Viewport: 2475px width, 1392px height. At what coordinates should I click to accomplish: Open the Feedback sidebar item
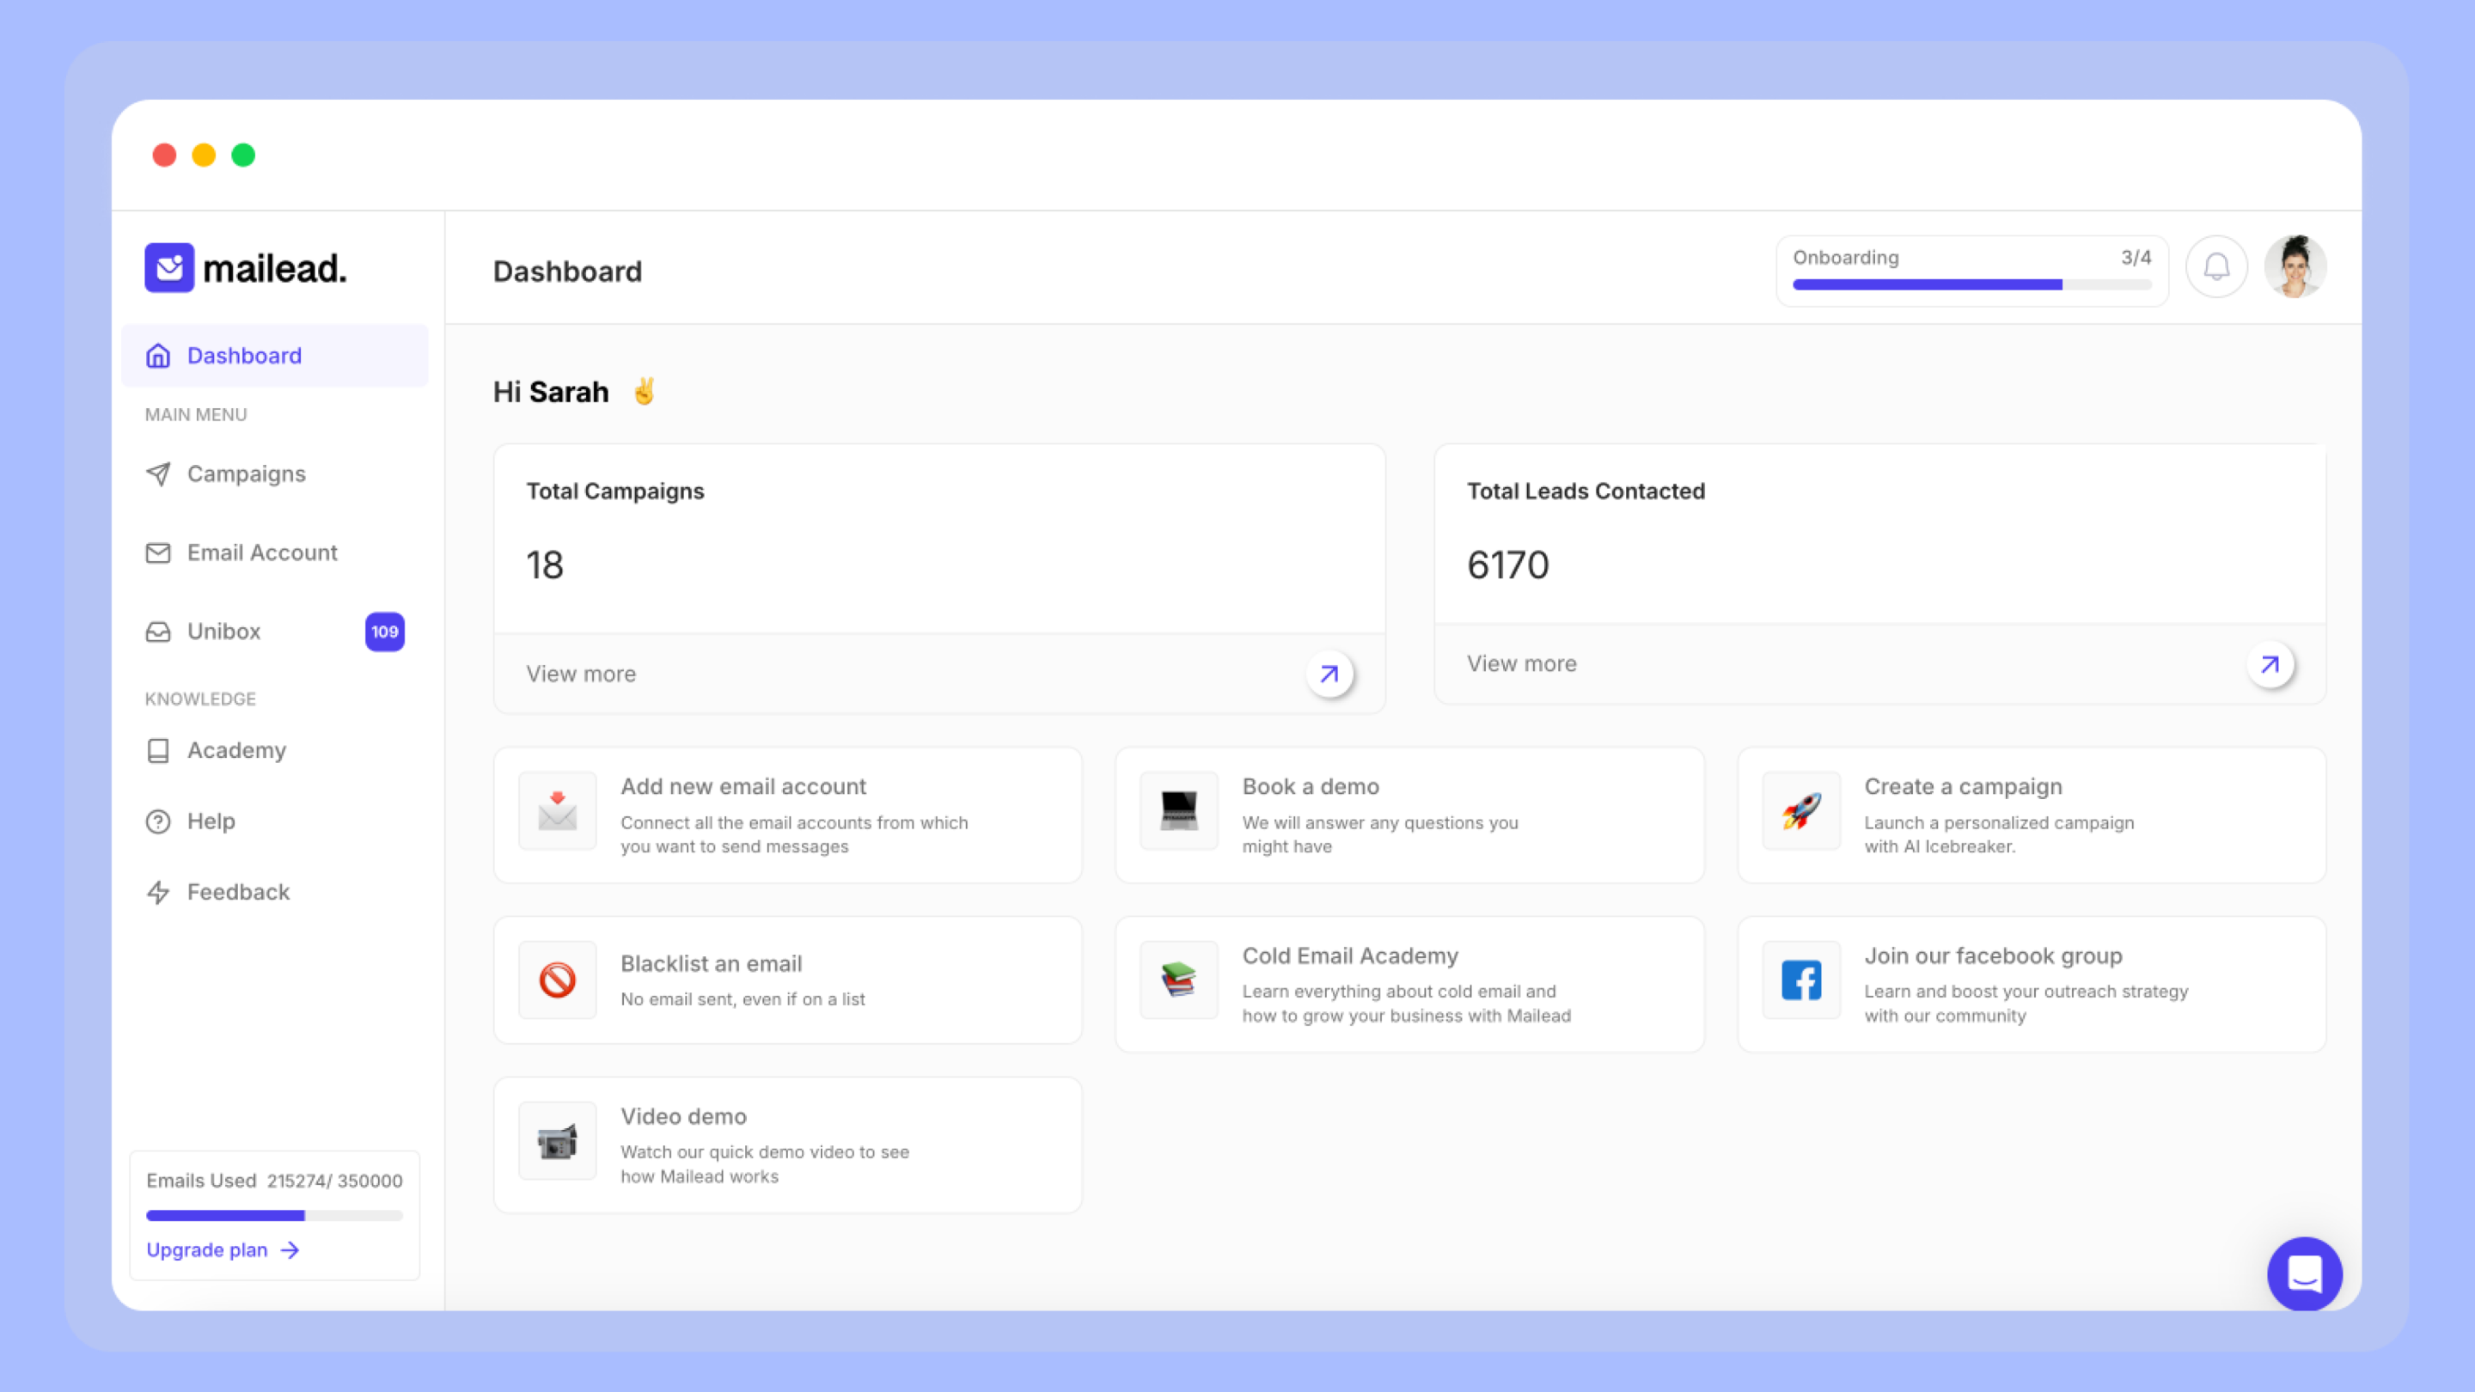click(237, 893)
